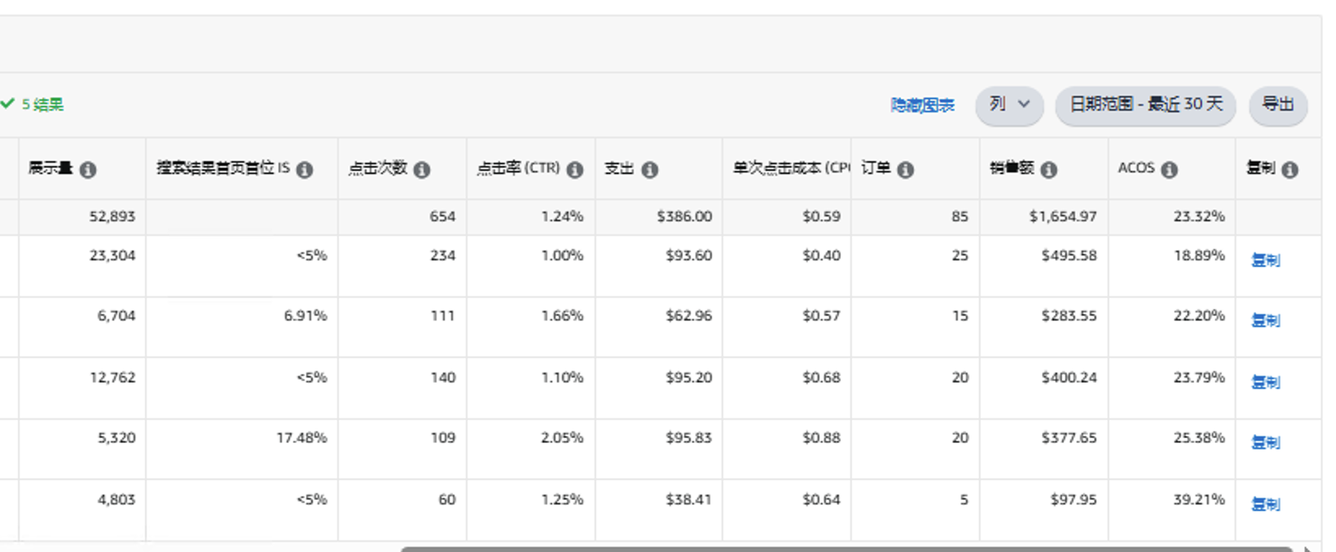Click info icon next to 展示量 header

tap(88, 169)
